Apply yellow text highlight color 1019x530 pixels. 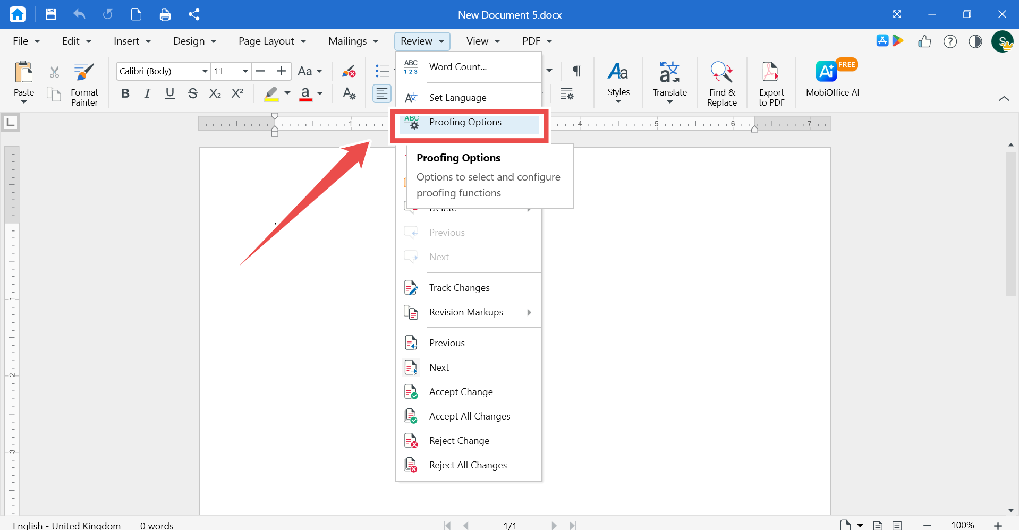[x=271, y=93]
